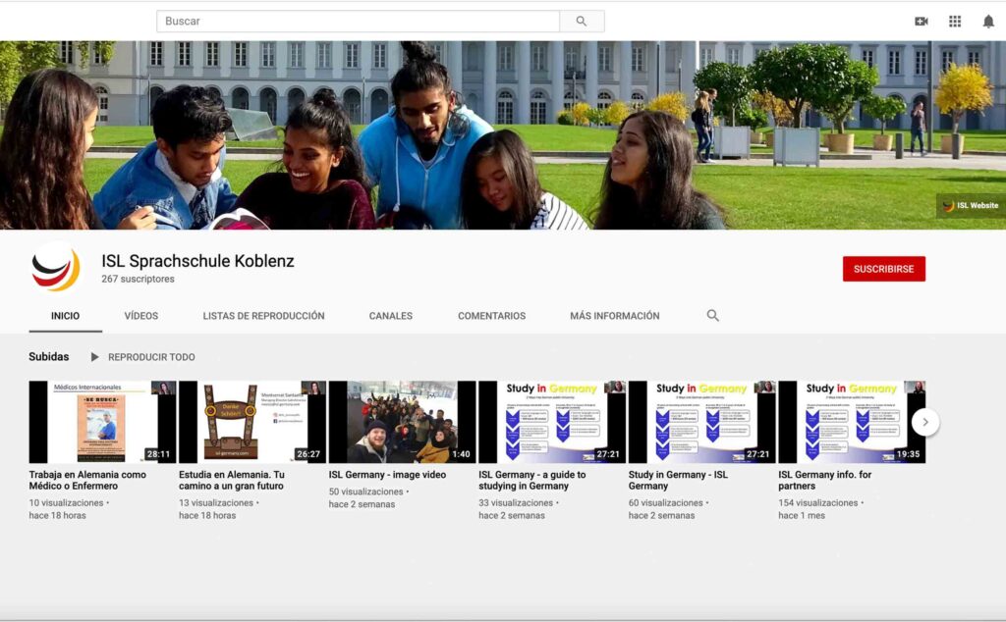Click the '10 visualizaciones' text
1006x622 pixels.
click(x=66, y=503)
